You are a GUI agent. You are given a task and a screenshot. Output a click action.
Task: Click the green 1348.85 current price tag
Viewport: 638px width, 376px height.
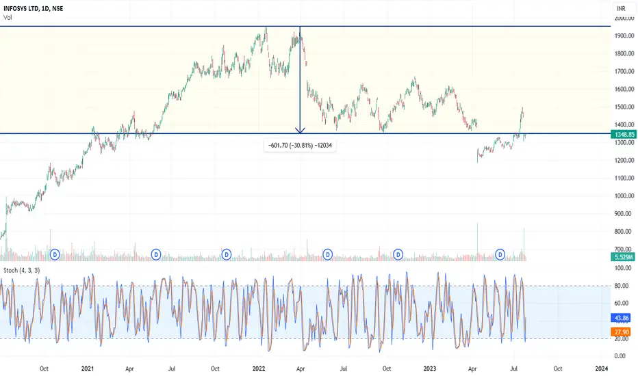(x=624, y=134)
